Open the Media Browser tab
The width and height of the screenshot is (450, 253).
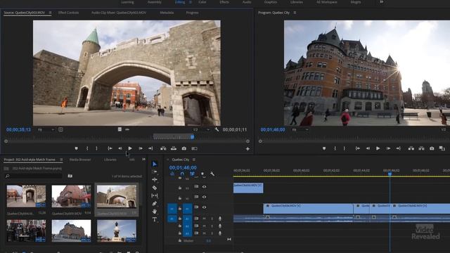point(80,160)
